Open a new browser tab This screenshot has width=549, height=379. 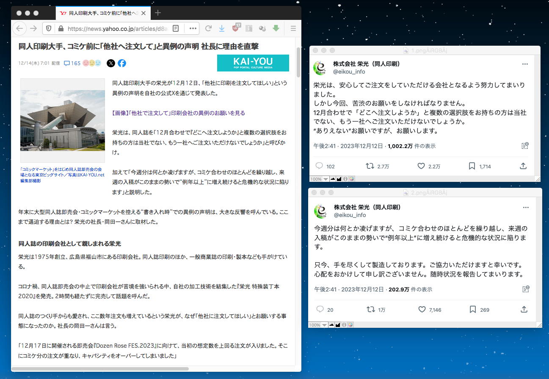click(x=158, y=13)
